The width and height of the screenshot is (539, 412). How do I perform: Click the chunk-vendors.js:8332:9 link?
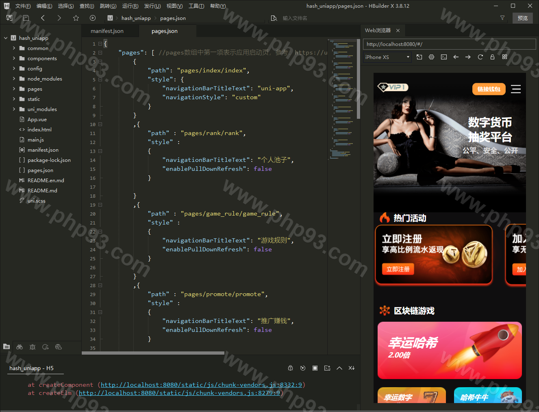(201, 385)
